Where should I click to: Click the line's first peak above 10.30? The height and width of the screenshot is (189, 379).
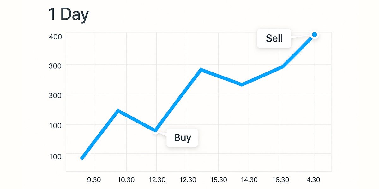pos(118,111)
